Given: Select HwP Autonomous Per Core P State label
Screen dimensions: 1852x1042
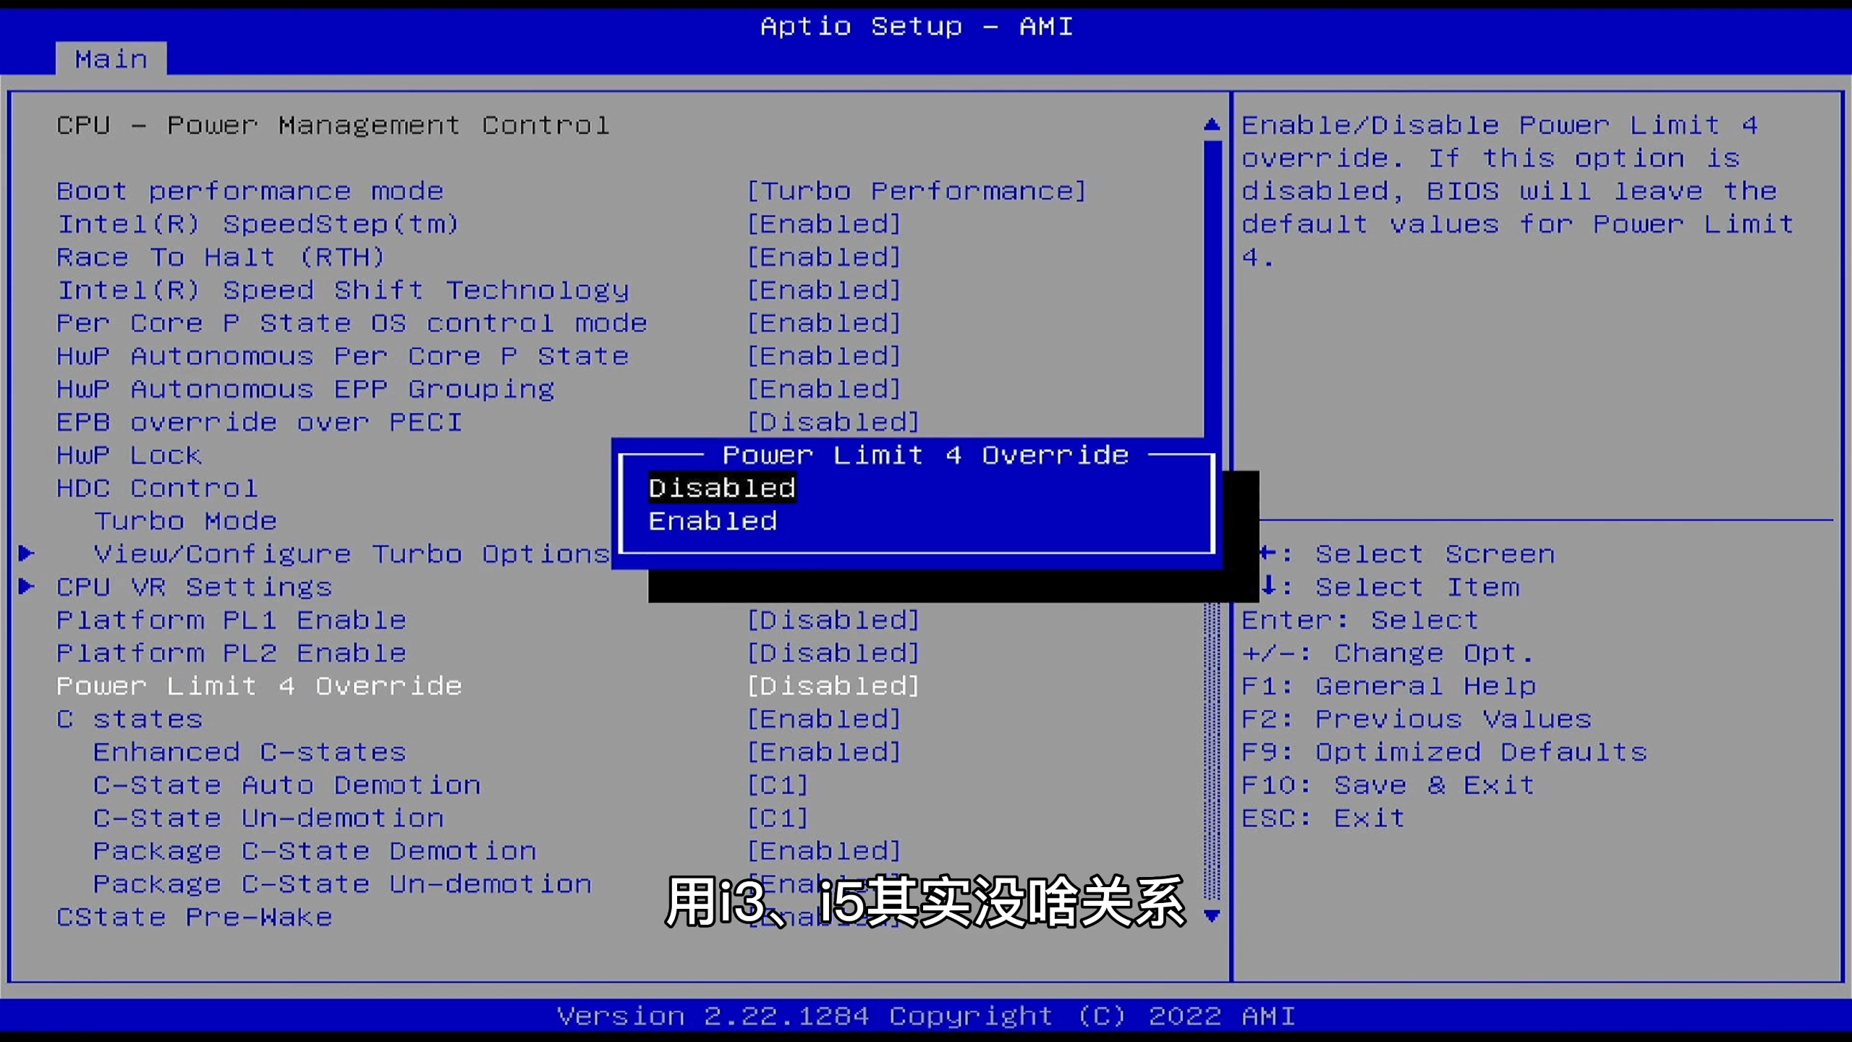Looking at the screenshot, I should pyautogui.click(x=343, y=356).
